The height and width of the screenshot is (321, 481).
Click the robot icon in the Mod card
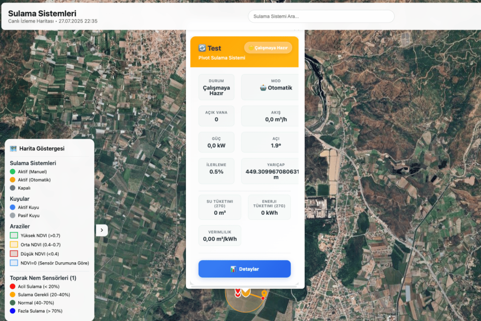click(x=263, y=88)
